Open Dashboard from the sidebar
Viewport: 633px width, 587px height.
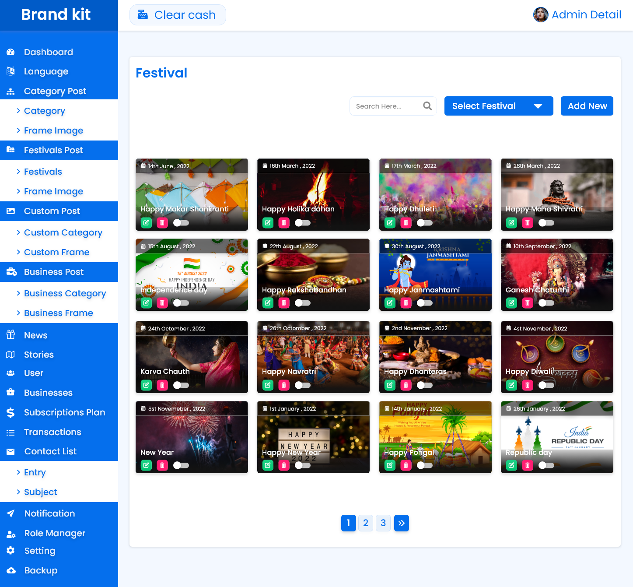click(48, 52)
